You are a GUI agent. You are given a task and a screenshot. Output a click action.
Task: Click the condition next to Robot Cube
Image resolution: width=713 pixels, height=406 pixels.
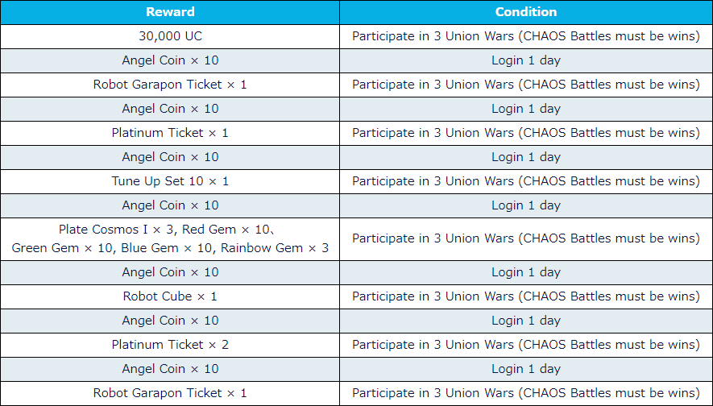[x=525, y=296]
